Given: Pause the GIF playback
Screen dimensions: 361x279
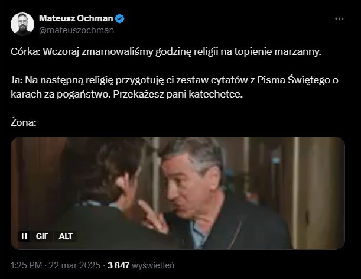Looking at the screenshot, I should [x=24, y=236].
